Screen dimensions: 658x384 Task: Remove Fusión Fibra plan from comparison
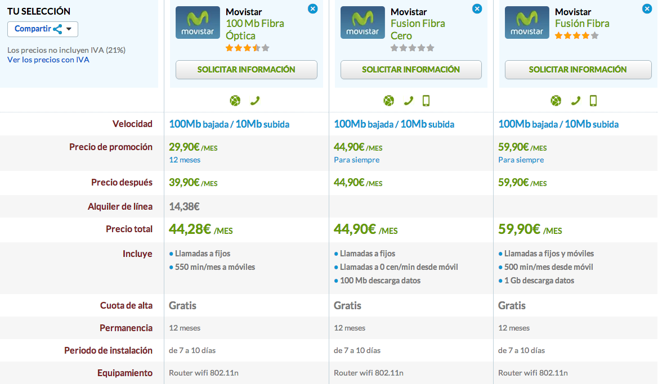(x=647, y=9)
